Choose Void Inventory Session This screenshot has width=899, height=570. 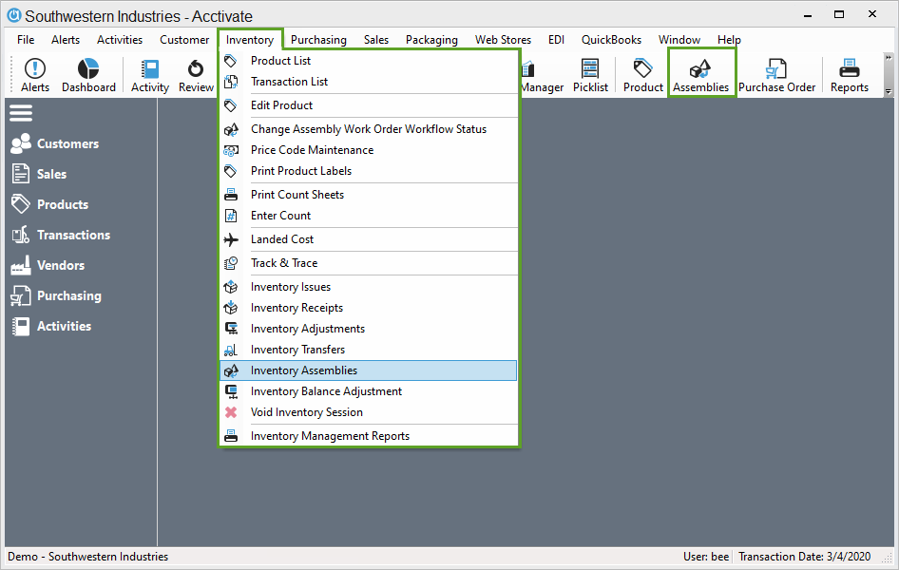[x=369, y=412]
